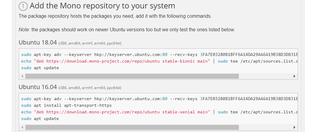The image size is (326, 132).
Task: Click the right arrow of Ubuntu 16.04 scrollbar
Action: 294,127
